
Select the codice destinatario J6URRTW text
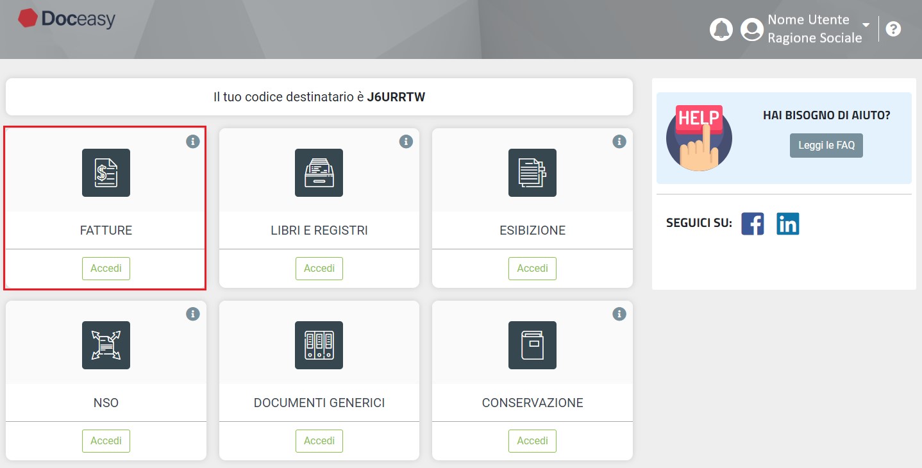point(397,97)
